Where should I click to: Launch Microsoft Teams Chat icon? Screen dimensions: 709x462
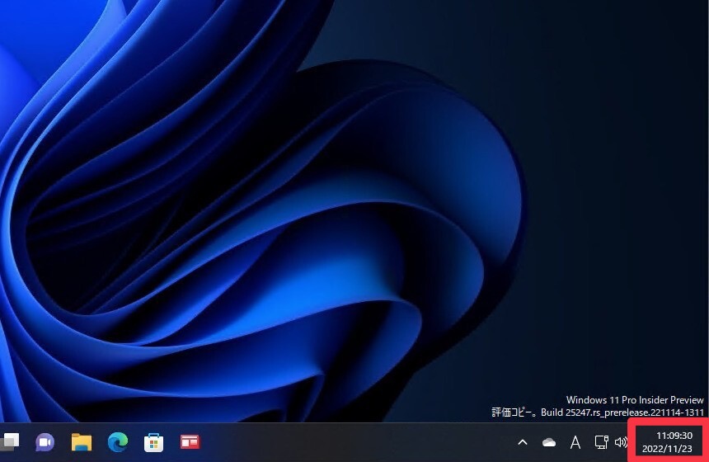point(45,442)
